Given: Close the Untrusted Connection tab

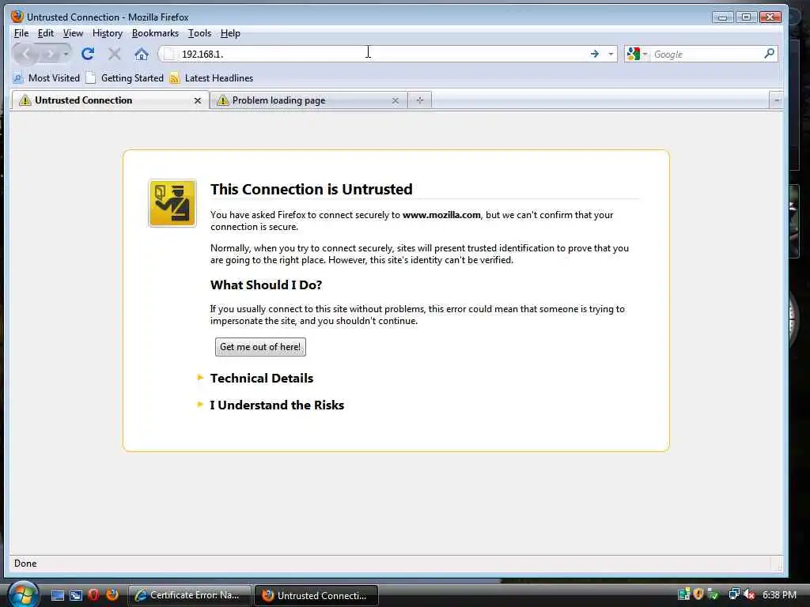Looking at the screenshot, I should coord(197,100).
